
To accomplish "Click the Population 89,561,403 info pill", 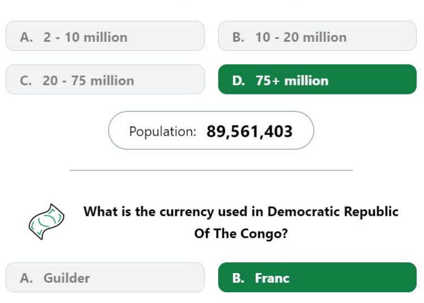I will click(x=211, y=130).
